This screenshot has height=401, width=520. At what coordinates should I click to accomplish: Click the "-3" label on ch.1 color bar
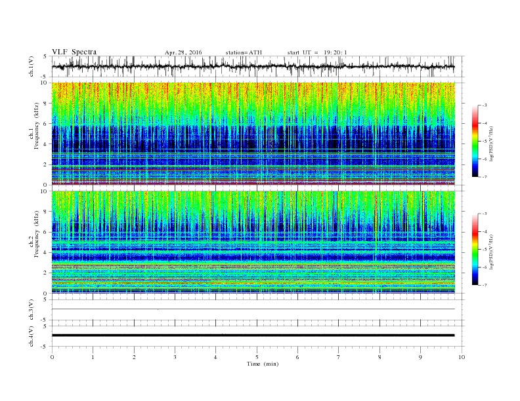coord(484,105)
